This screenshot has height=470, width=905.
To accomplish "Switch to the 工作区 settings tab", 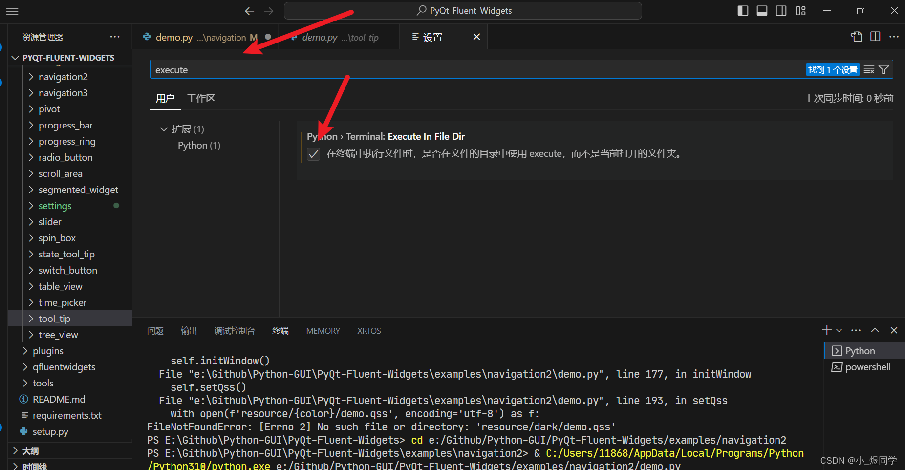I will 201,98.
